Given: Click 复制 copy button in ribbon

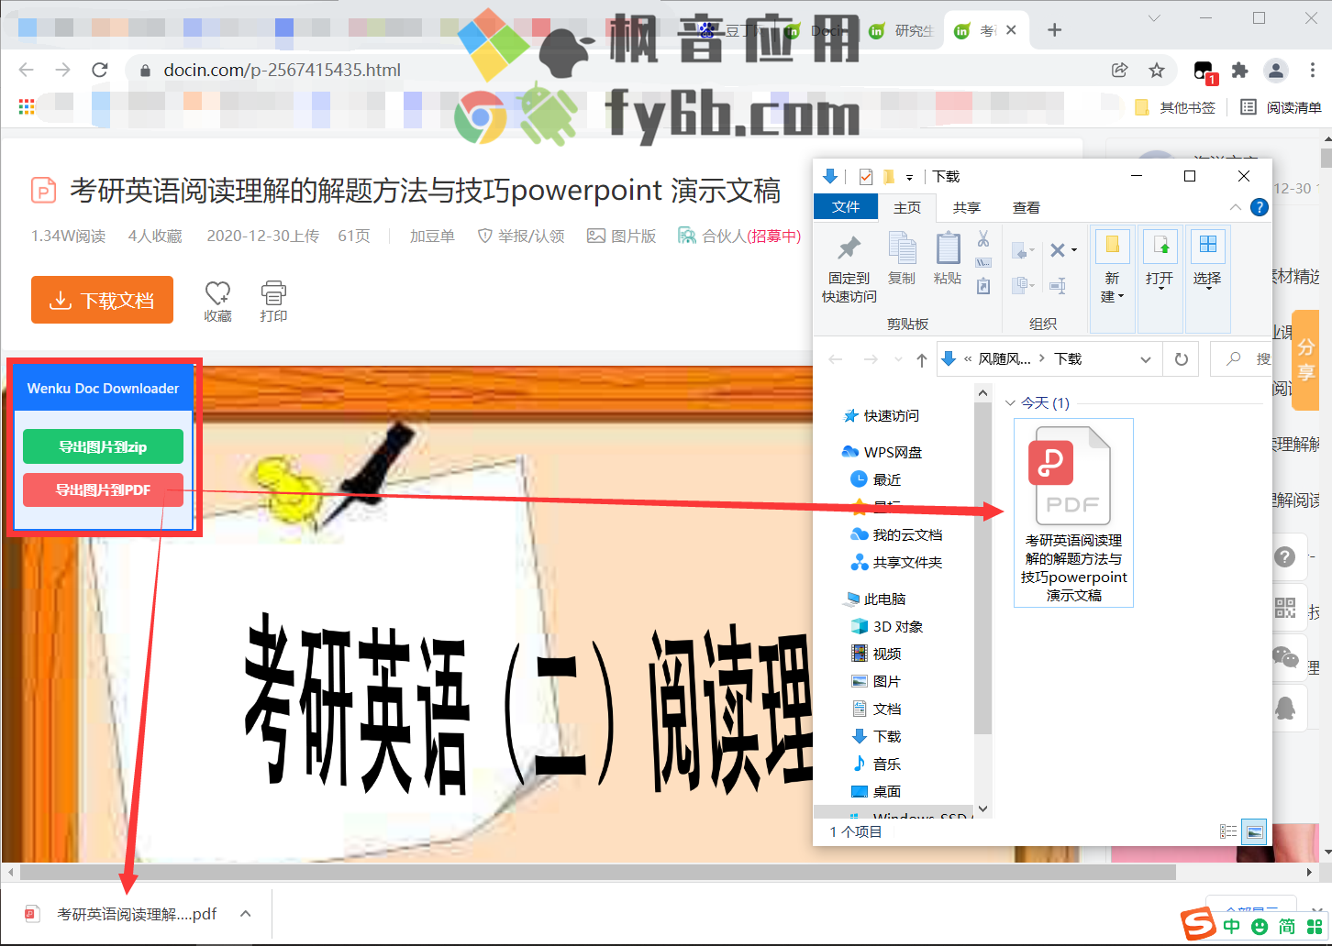Looking at the screenshot, I should tap(902, 258).
